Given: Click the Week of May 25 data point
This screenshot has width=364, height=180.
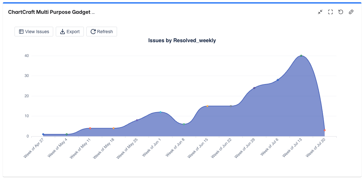Looking at the screenshot, I should coord(137,120).
